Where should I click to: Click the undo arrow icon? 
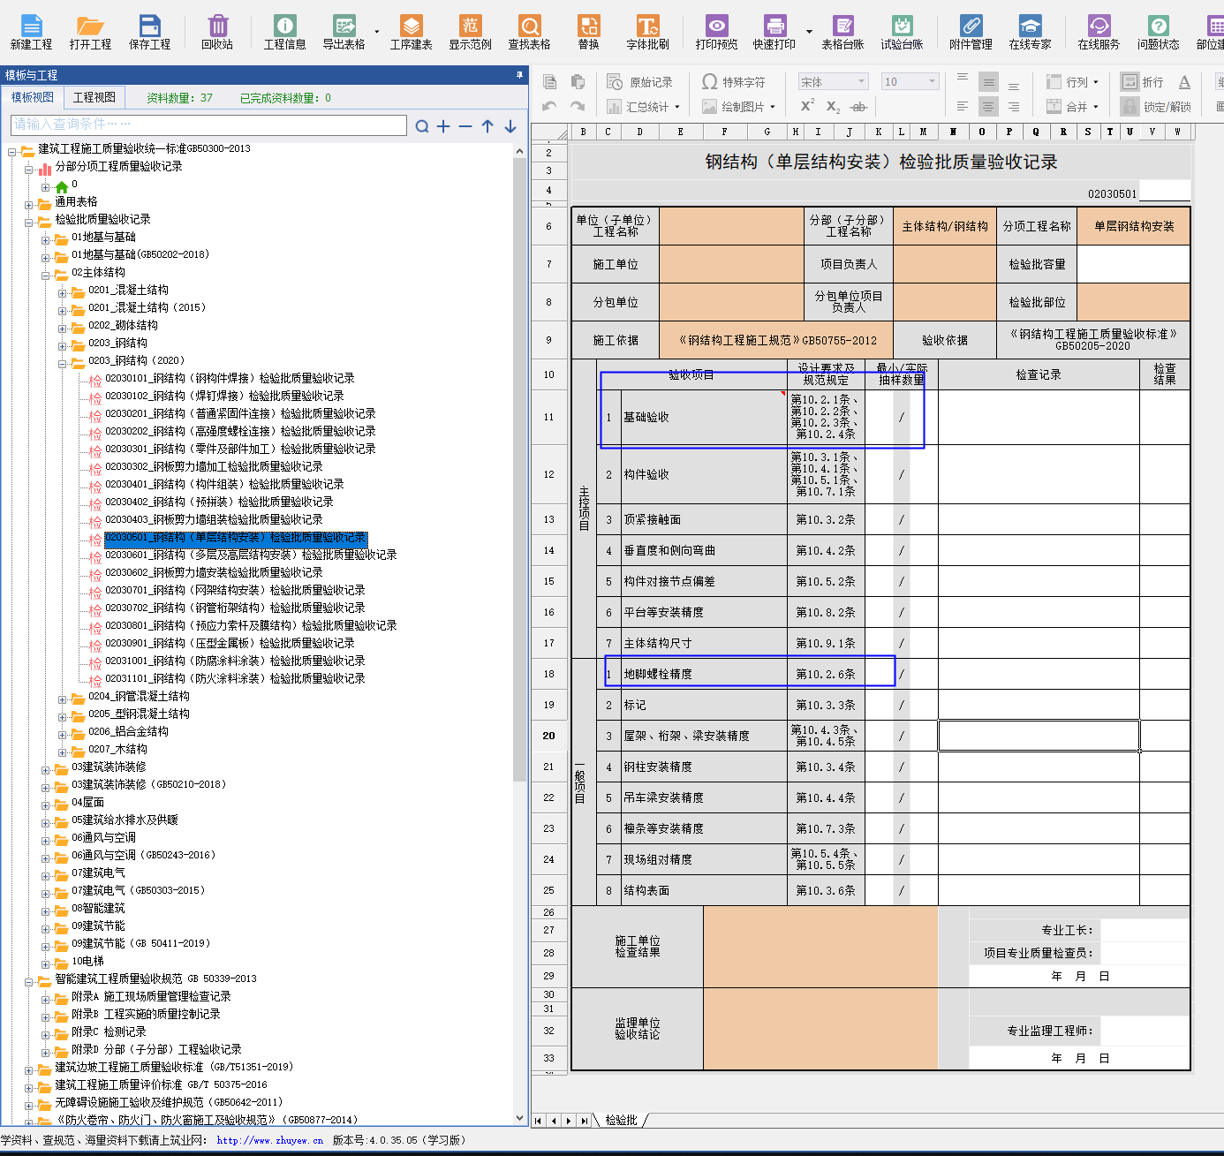(549, 106)
